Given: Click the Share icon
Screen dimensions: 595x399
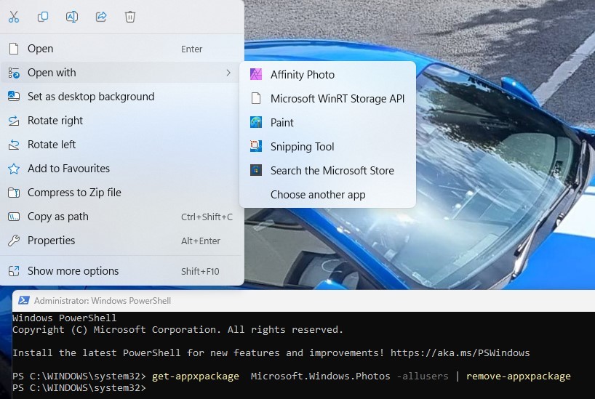Looking at the screenshot, I should [x=101, y=17].
